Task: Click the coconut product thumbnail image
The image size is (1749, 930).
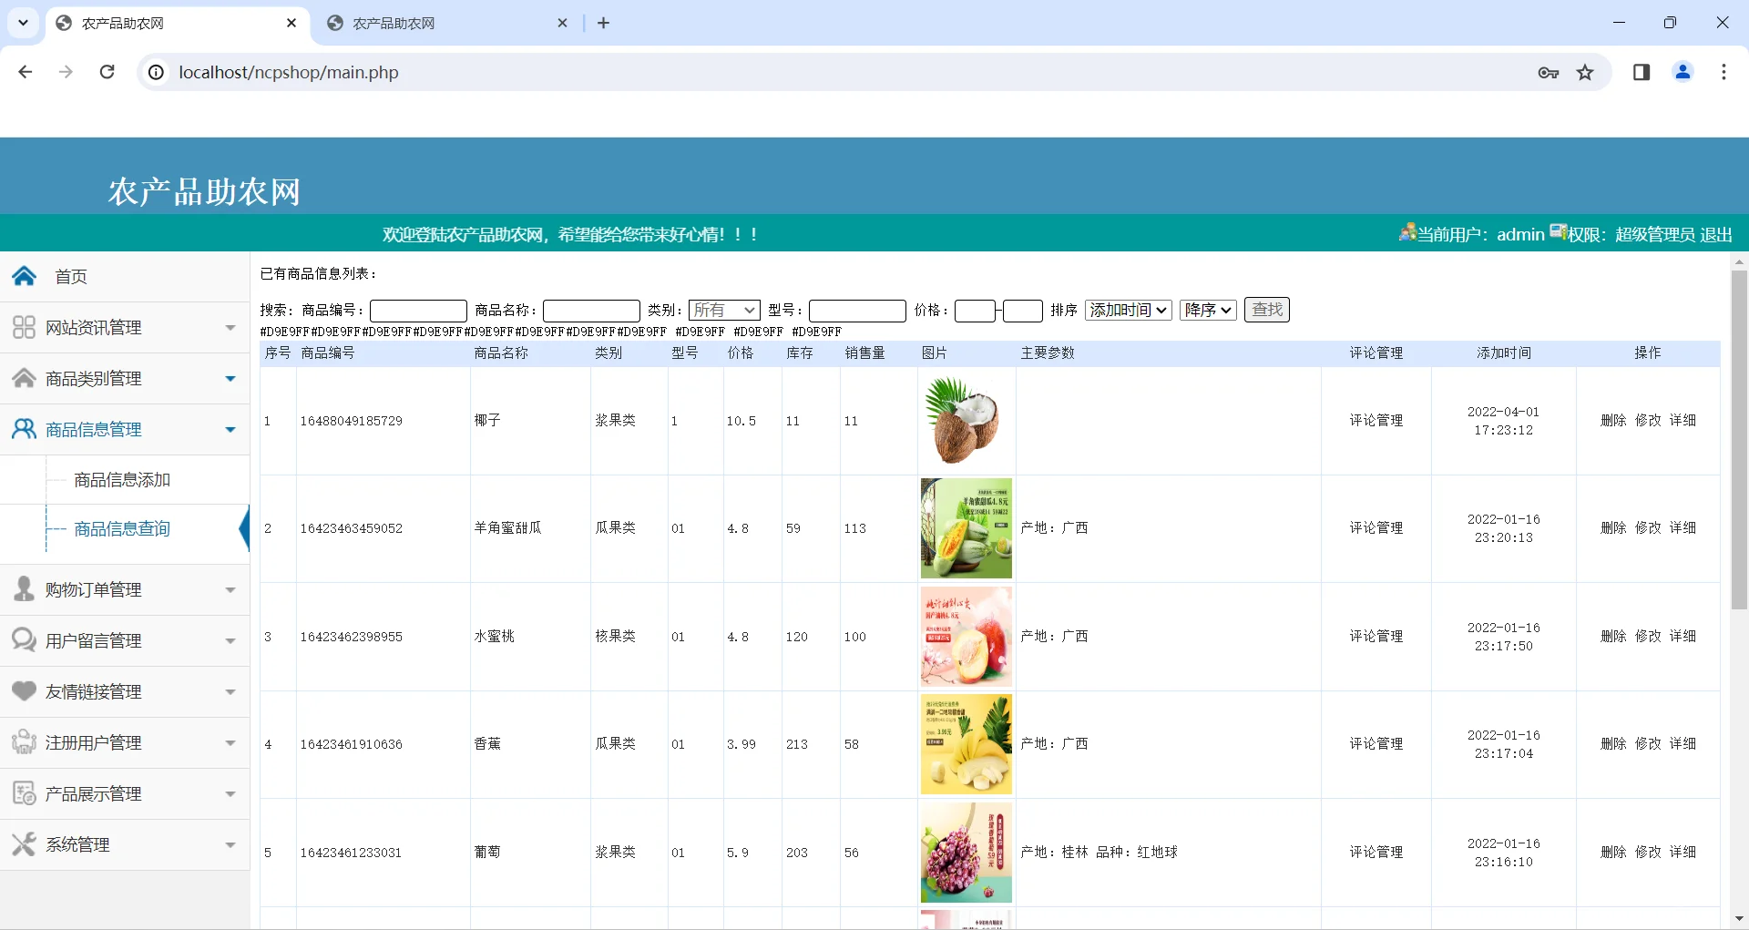Action: 966,420
